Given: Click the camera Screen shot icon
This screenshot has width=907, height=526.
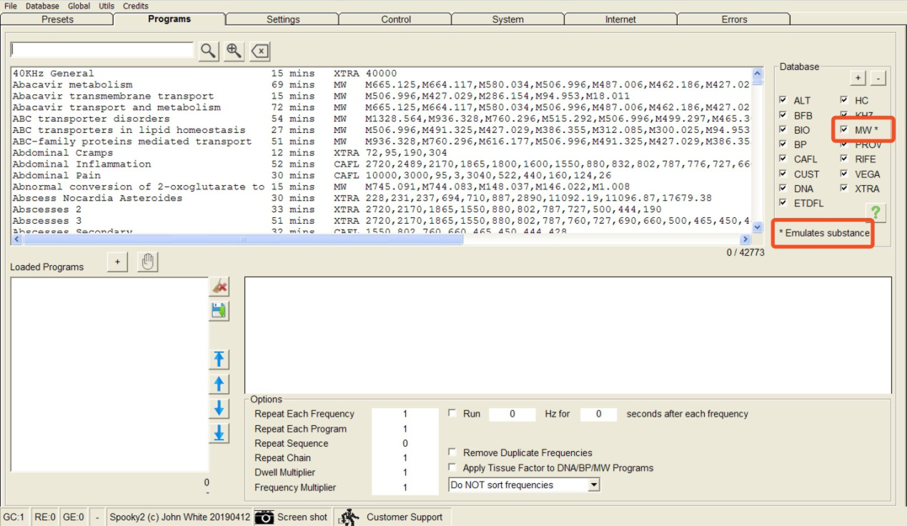Looking at the screenshot, I should click(264, 517).
